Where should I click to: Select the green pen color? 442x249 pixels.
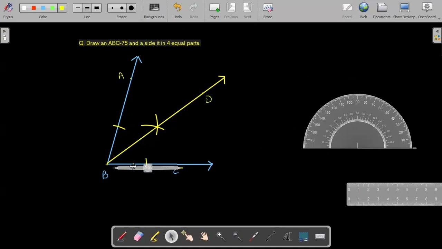pos(52,8)
